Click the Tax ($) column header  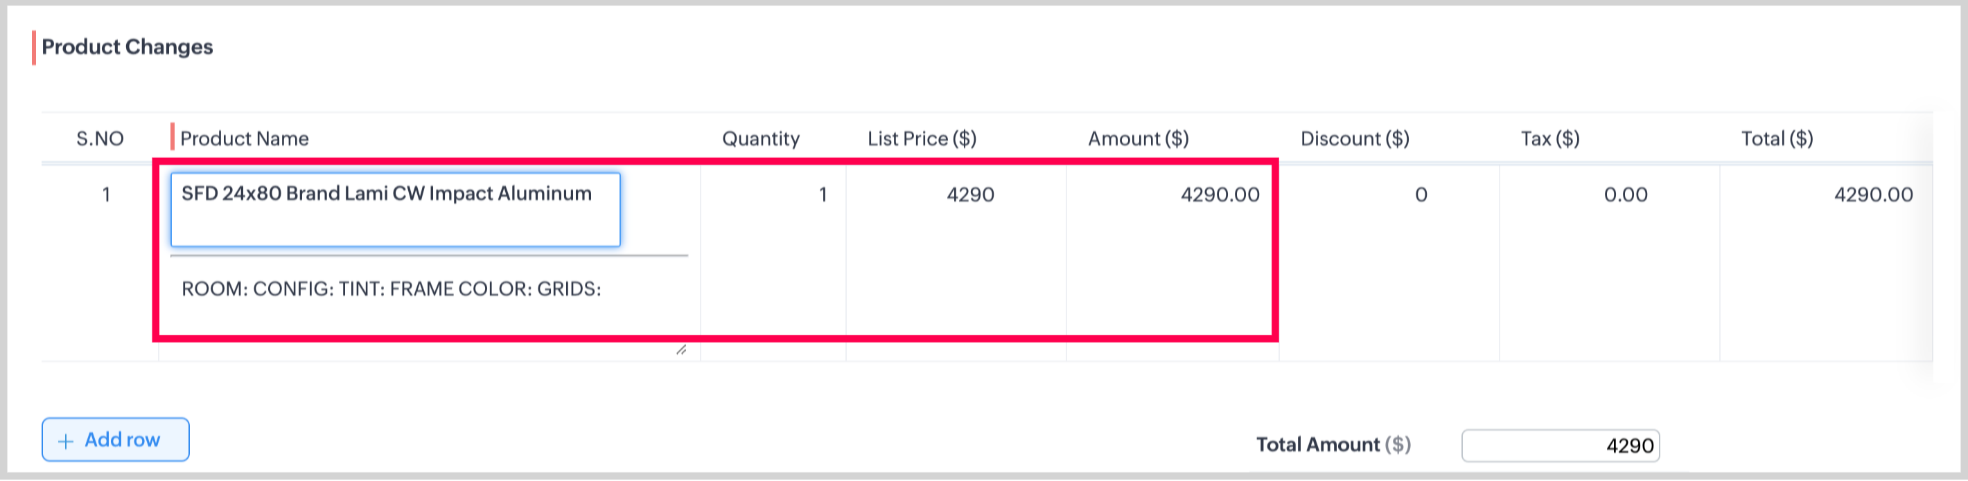coord(1549,139)
